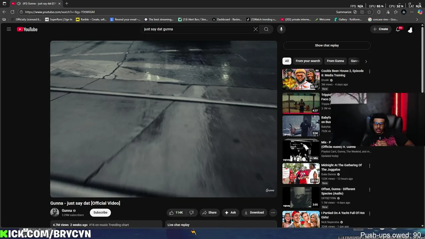425x239 pixels.
Task: Open SuperRare Sign In bookmark
Action: tap(58, 20)
